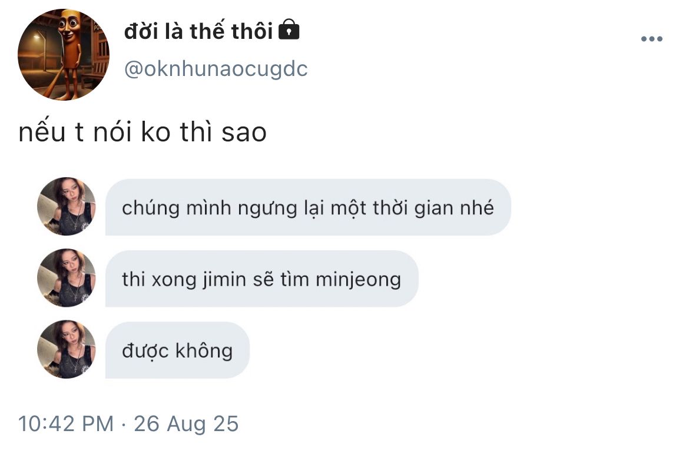This screenshot has height=457, width=689.
Task: Click the 26 Aug 25 date
Action: point(186,424)
